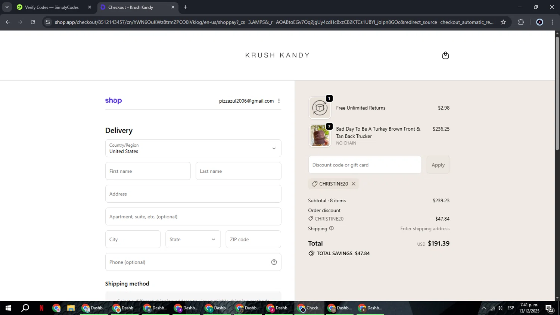Click the browser profile icon
This screenshot has height=315, width=560.
539,22
